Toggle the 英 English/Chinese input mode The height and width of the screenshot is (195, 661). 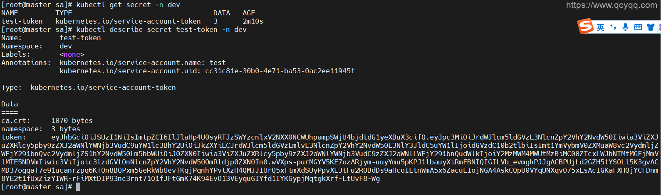600,27
